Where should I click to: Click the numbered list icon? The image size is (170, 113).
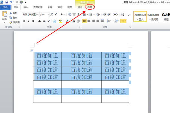[91, 15]
